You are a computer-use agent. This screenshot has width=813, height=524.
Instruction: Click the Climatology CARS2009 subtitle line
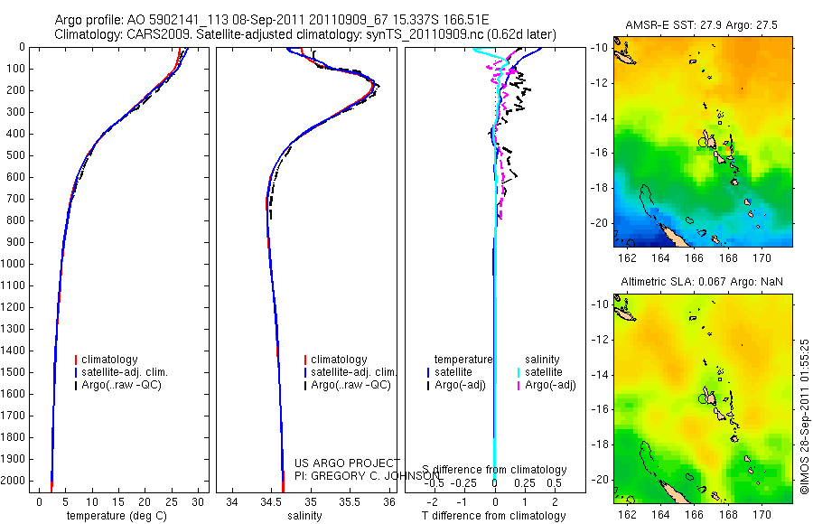(x=305, y=34)
